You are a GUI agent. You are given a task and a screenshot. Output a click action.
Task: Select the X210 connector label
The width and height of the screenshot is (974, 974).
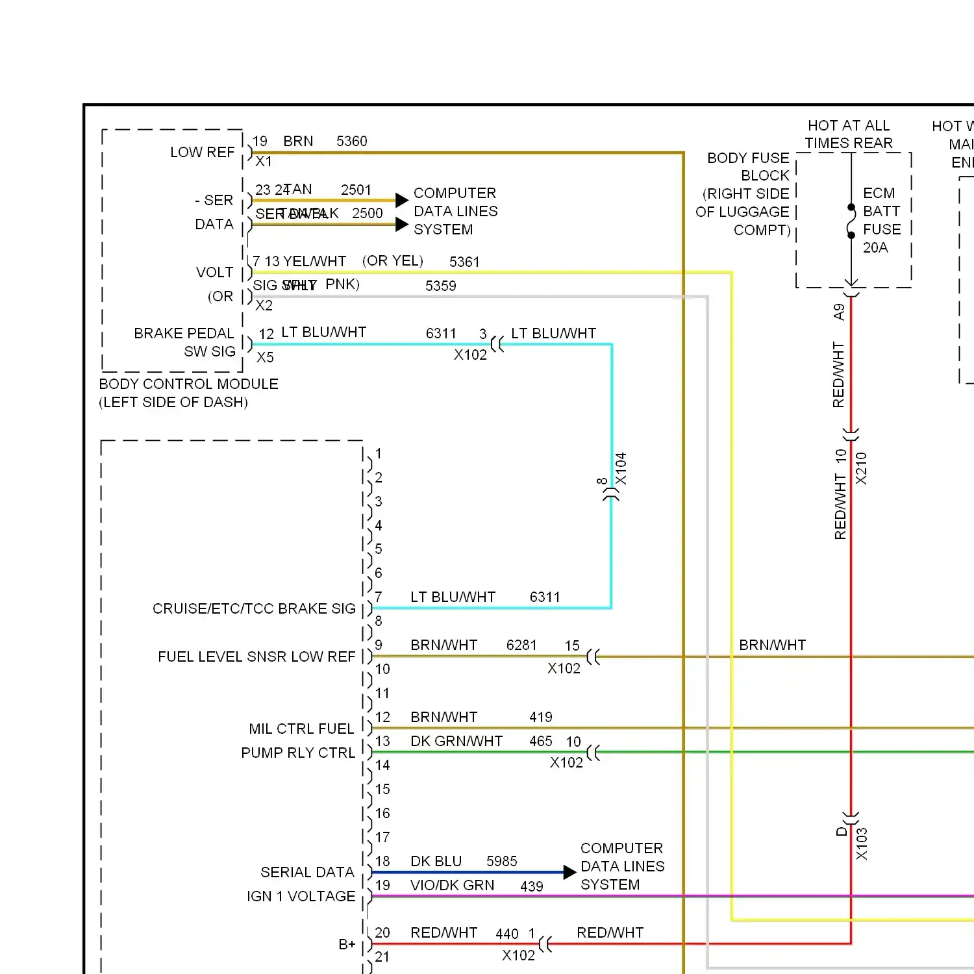[861, 468]
